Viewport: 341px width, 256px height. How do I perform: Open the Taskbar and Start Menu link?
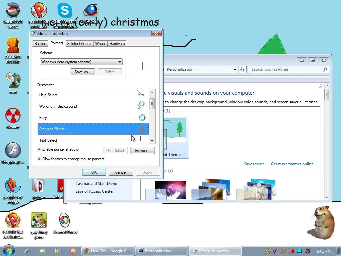(x=96, y=184)
